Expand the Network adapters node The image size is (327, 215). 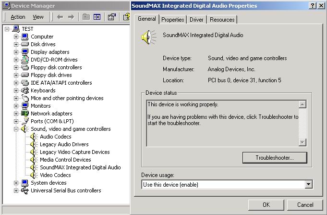click(16, 114)
